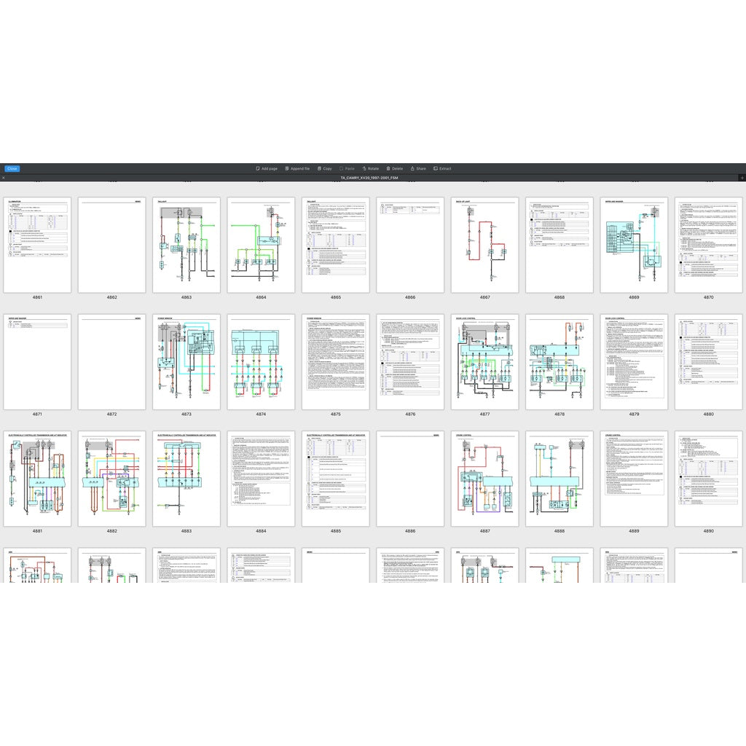Choose page 4877 Door Lock Control thumbnail
746x746 pixels.
pos(485,362)
